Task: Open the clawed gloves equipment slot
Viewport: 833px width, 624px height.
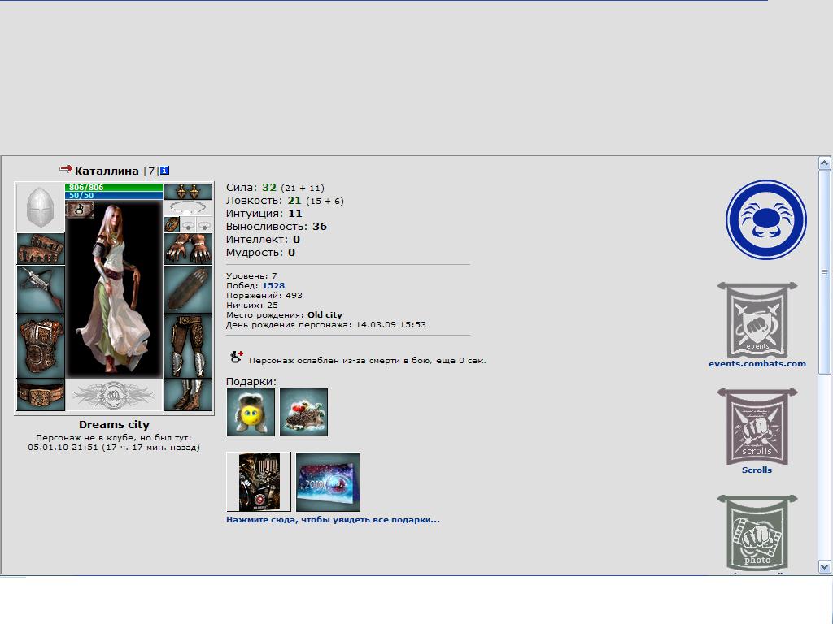Action: 188,249
